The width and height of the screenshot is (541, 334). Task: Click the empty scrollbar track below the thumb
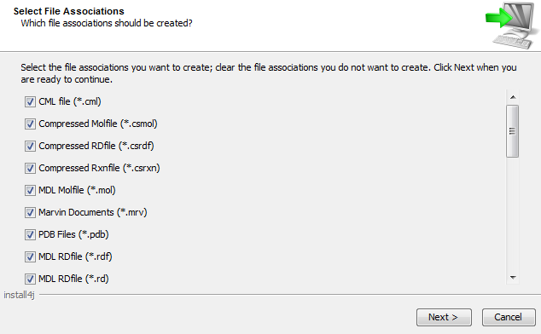(x=512, y=214)
